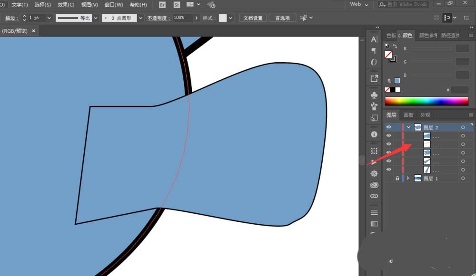Click the arrange documents grid icon

(190, 4)
